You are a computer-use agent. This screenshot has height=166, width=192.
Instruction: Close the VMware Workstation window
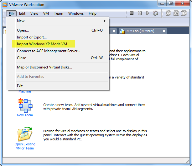click(182, 3)
